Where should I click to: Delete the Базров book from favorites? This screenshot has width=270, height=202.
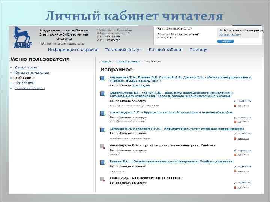point(241,171)
